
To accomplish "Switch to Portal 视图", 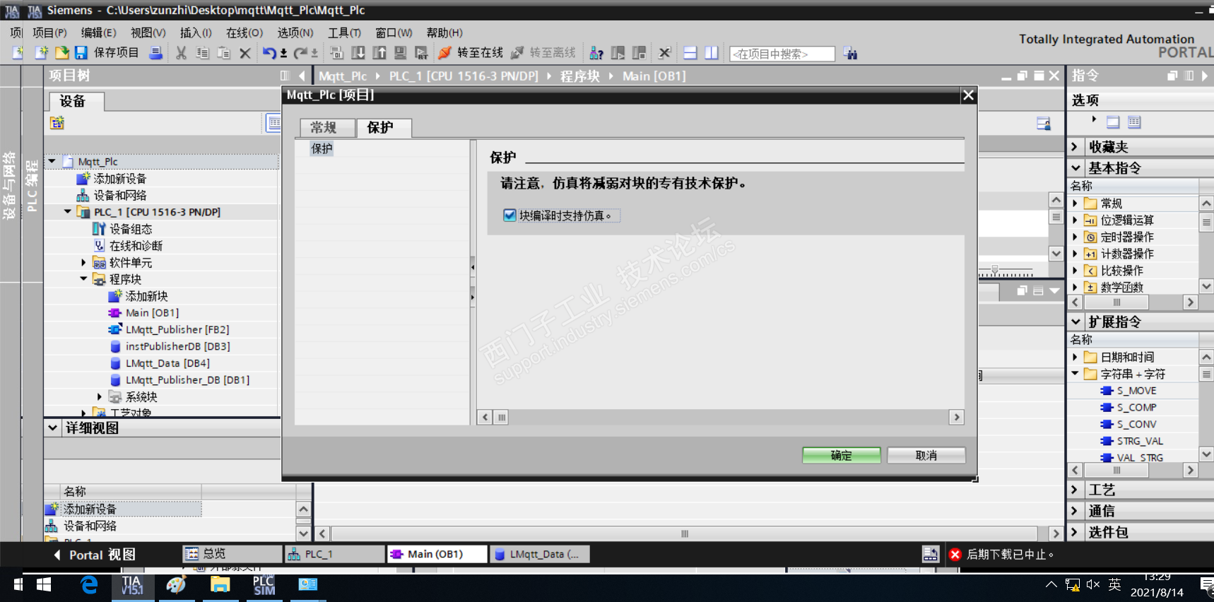I will click(95, 555).
